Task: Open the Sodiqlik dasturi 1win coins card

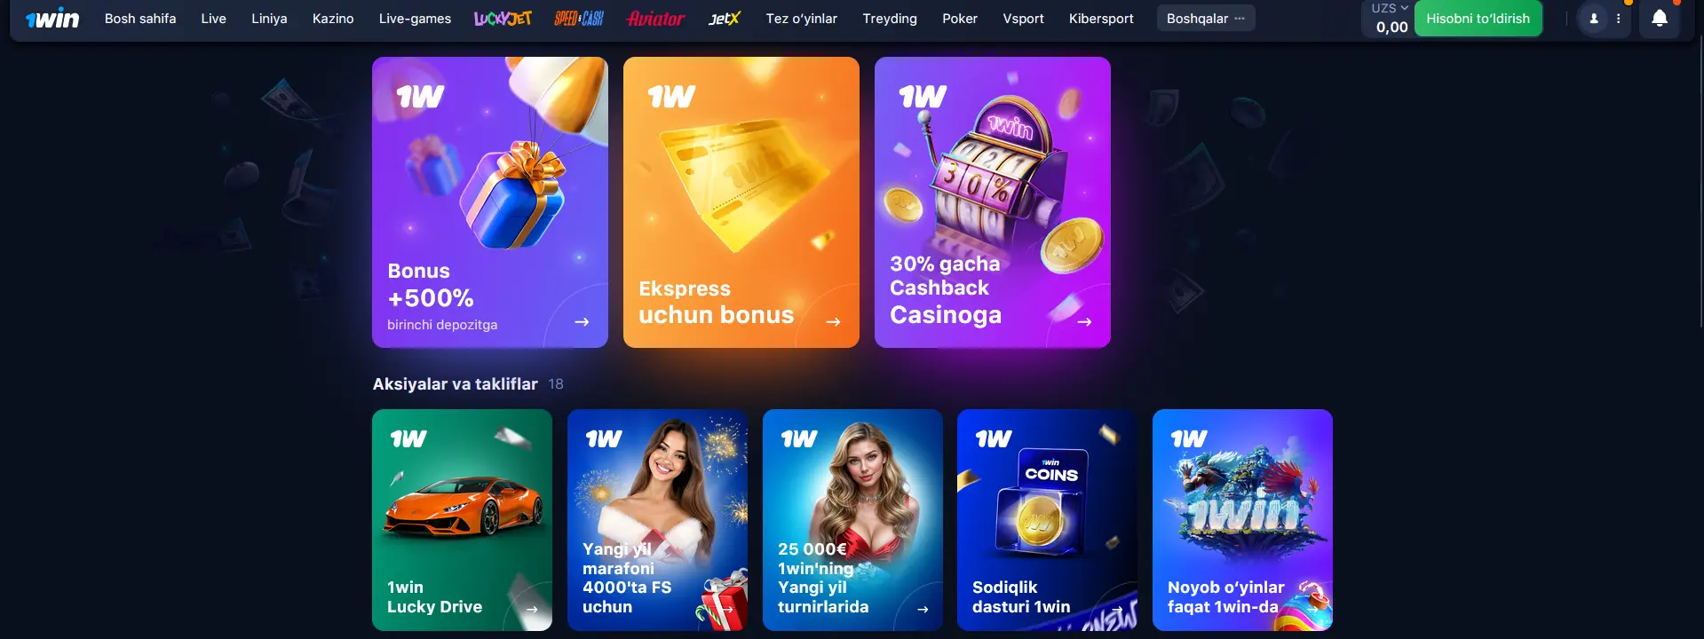Action: [x=1048, y=520]
